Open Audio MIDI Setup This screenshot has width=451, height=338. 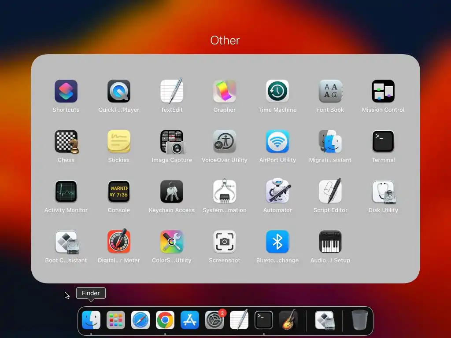pos(330,242)
